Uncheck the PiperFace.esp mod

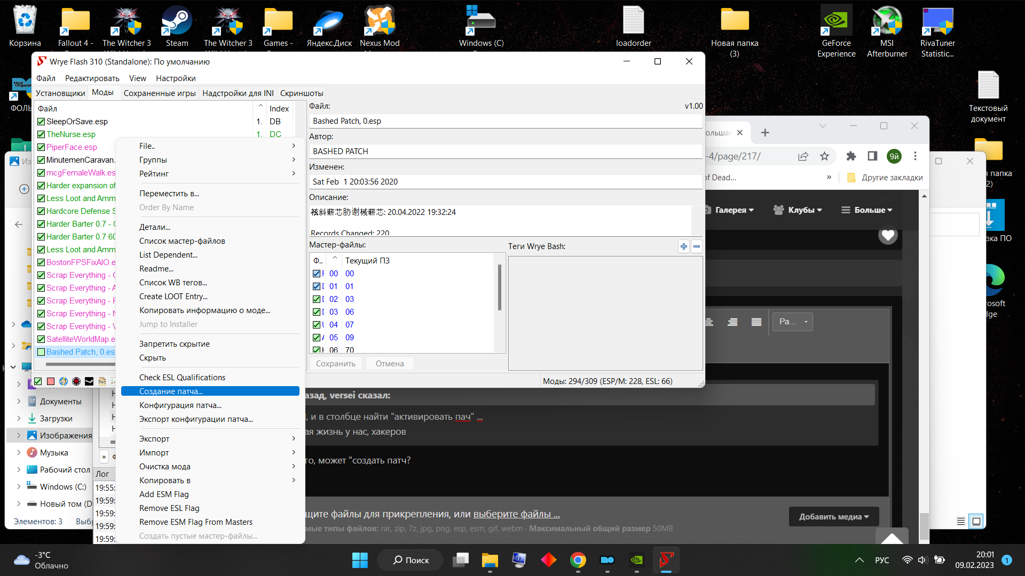tap(41, 147)
